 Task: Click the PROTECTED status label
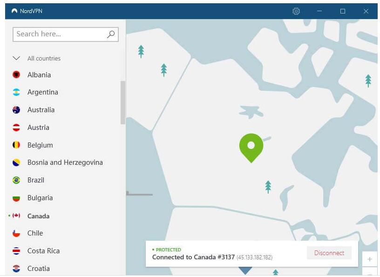pos(169,250)
